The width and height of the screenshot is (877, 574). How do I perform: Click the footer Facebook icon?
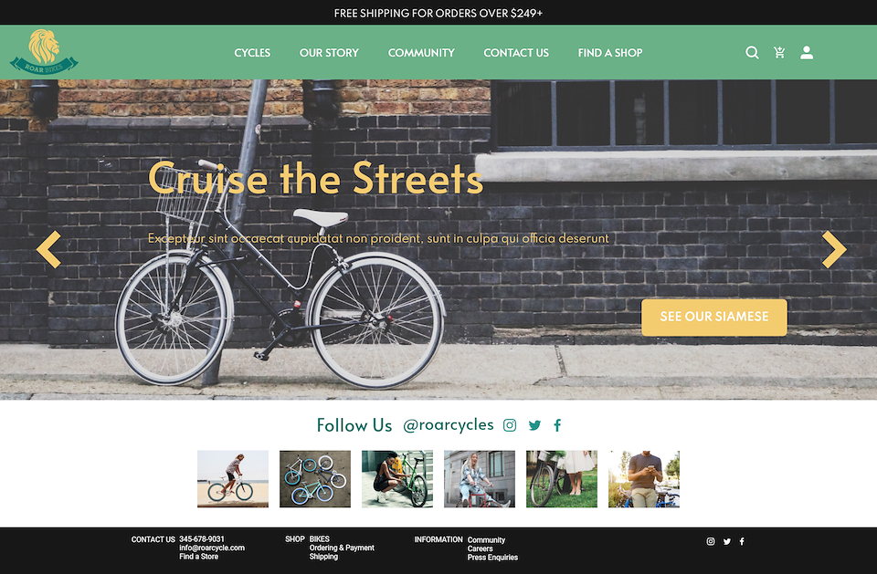(742, 541)
